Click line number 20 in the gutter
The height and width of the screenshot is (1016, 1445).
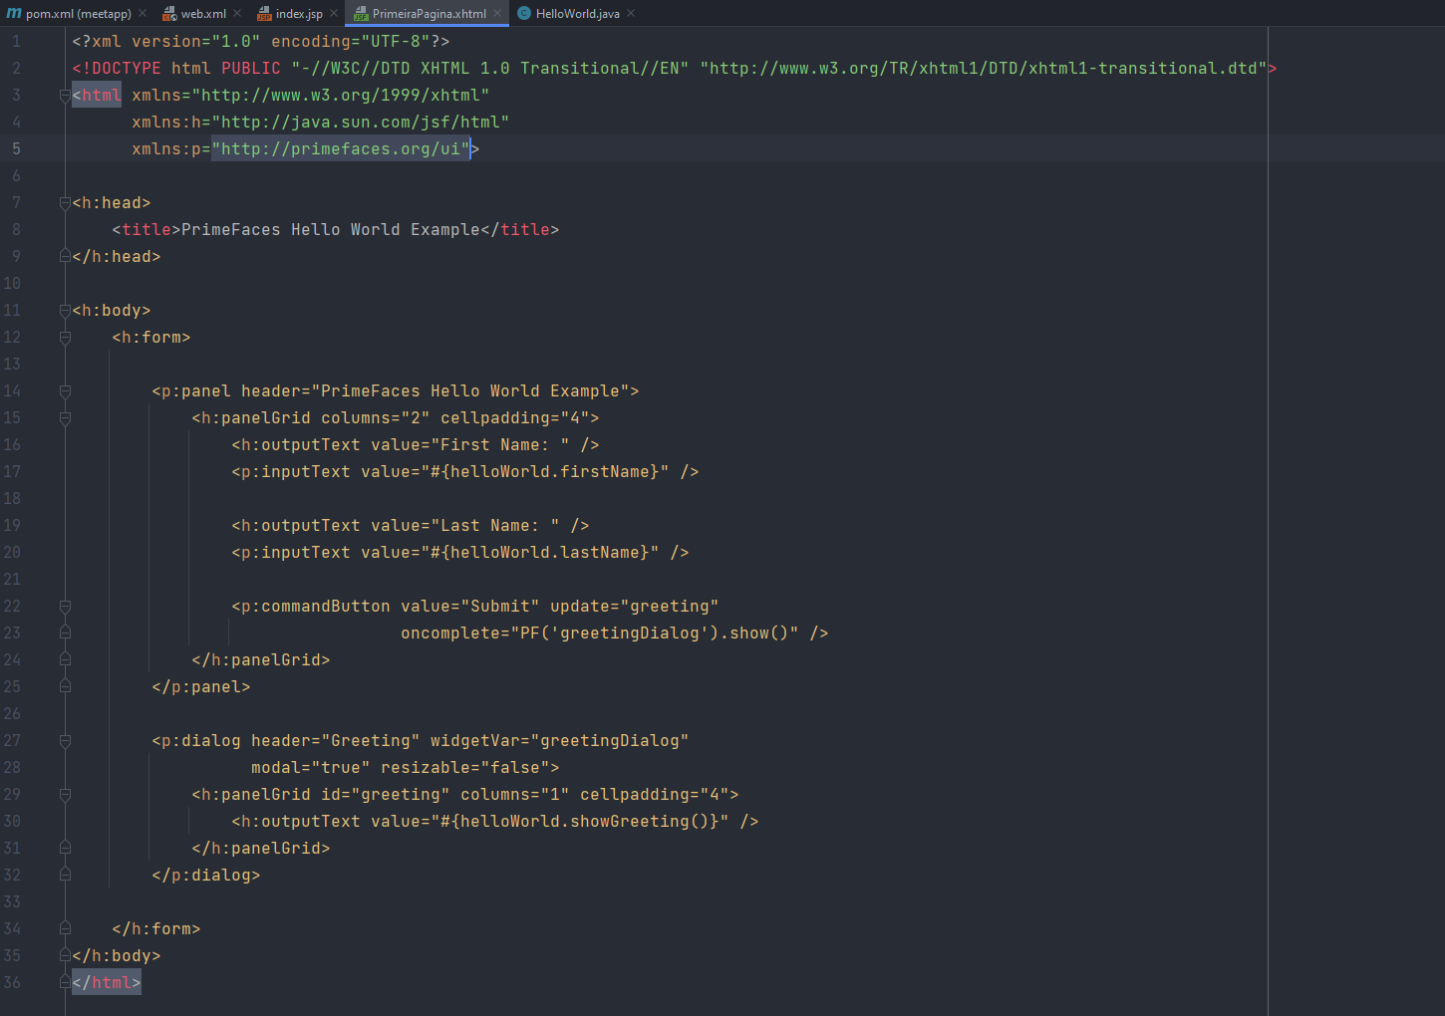pyautogui.click(x=12, y=552)
